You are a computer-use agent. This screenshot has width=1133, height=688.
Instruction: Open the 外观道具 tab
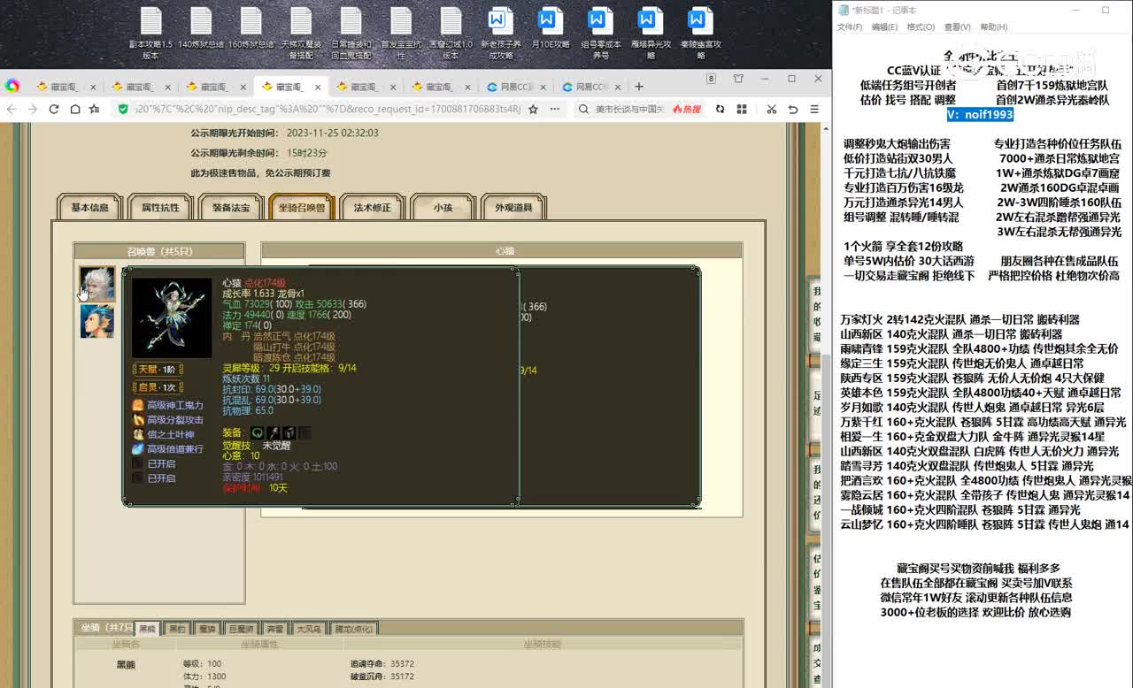[514, 208]
